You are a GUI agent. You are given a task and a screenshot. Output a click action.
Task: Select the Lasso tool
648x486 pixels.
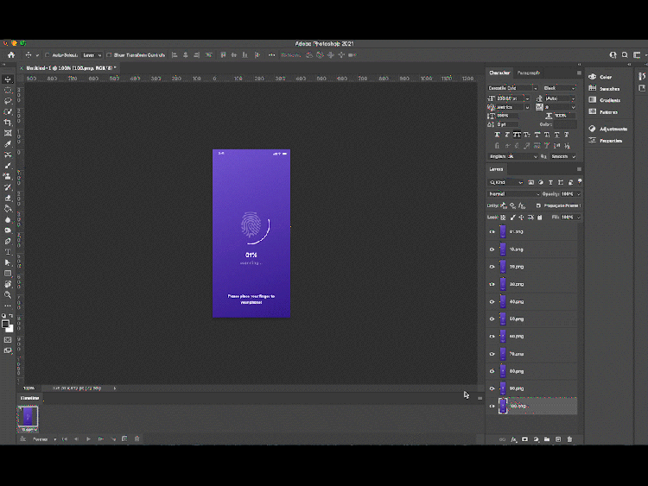point(8,101)
